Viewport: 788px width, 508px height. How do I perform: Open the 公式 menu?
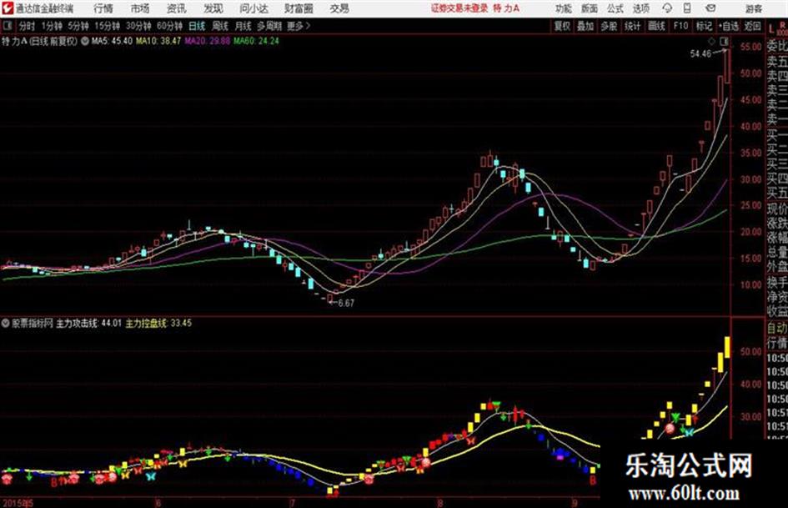coord(615,8)
